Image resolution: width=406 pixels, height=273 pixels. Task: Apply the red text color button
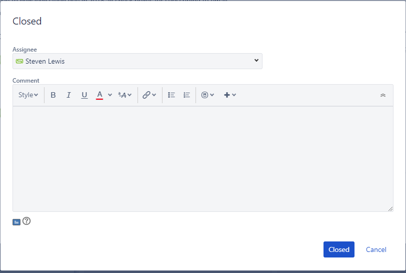(99, 95)
